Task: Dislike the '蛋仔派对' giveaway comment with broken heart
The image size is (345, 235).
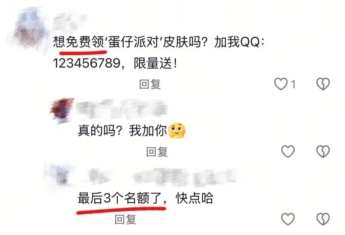Action: [323, 84]
